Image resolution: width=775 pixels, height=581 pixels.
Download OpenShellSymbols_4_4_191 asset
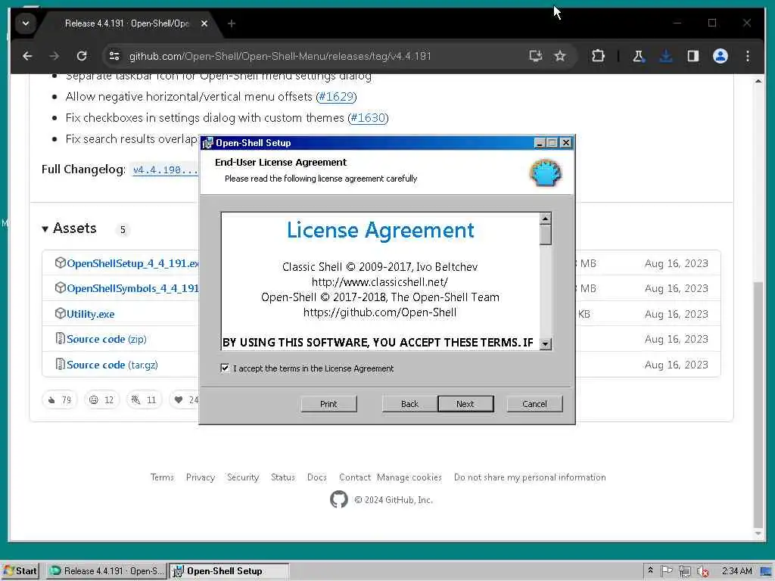point(132,288)
